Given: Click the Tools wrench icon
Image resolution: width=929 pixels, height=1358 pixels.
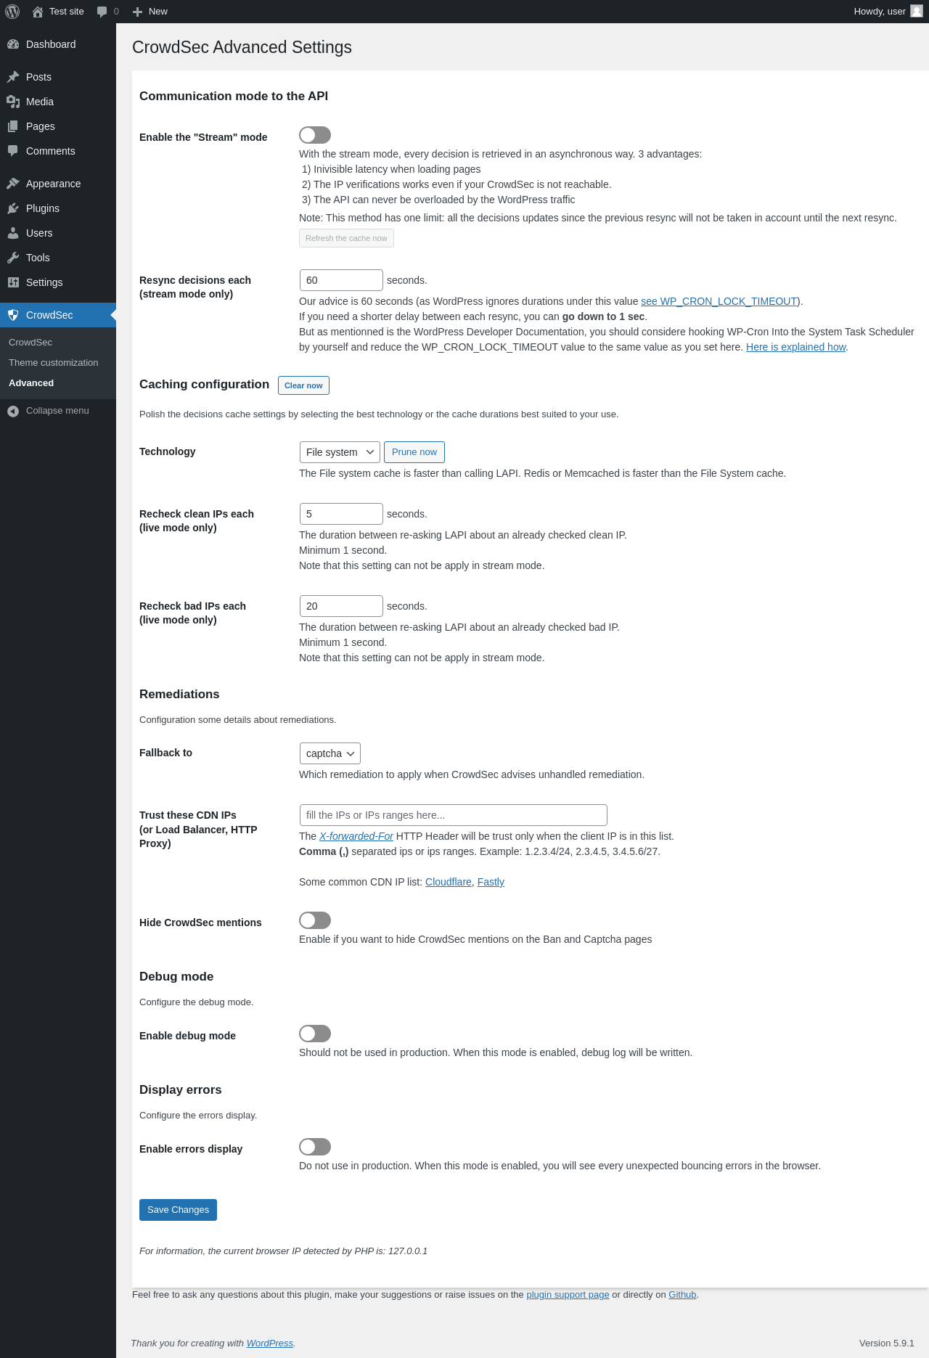Looking at the screenshot, I should 13,258.
